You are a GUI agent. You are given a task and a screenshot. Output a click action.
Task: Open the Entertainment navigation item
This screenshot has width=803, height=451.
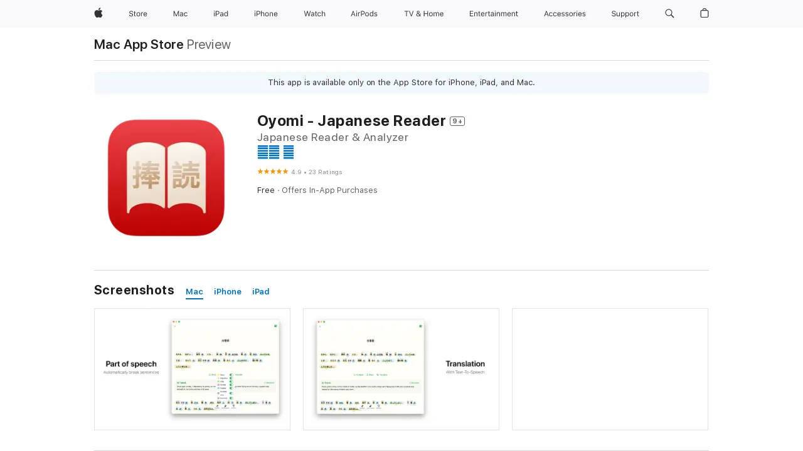click(494, 14)
